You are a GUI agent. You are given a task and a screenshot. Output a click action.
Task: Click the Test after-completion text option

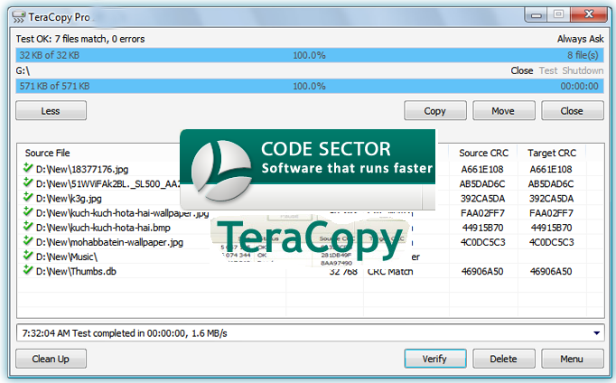point(548,70)
